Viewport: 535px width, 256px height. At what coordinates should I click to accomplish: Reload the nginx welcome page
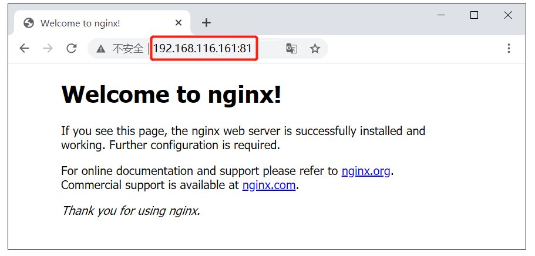click(71, 49)
